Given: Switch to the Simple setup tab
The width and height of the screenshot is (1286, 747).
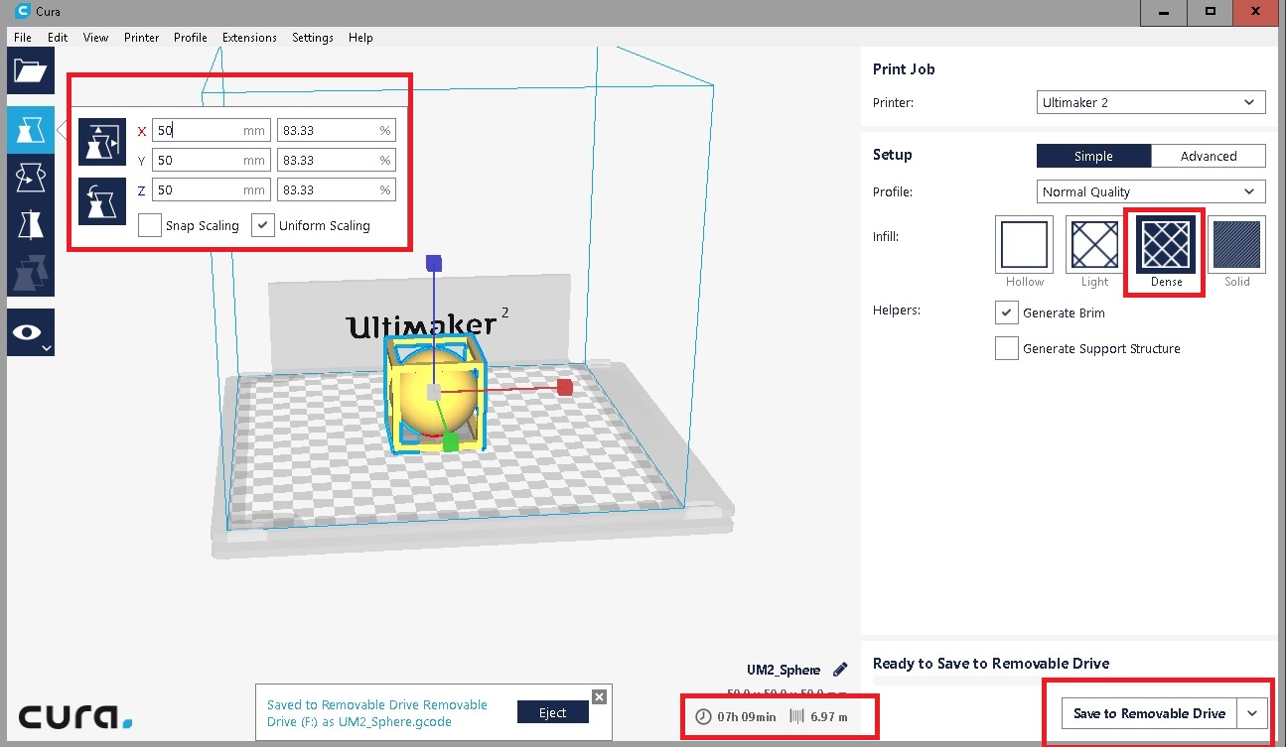Looking at the screenshot, I should tap(1093, 156).
